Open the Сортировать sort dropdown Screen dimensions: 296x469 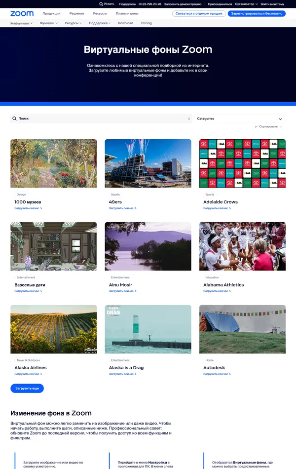(x=268, y=127)
